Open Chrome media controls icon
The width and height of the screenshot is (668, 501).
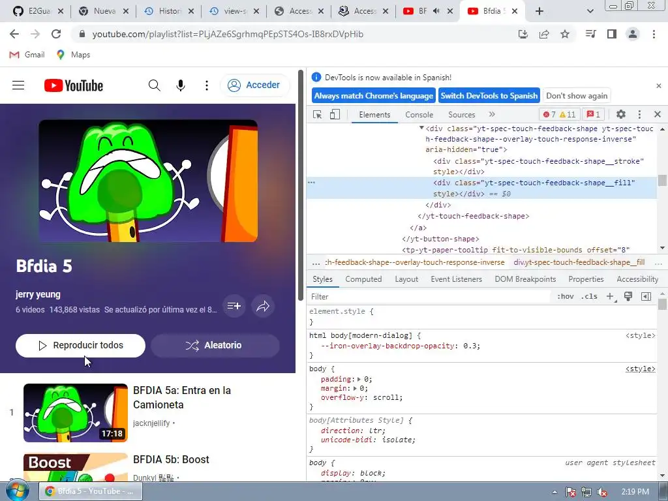pos(590,34)
